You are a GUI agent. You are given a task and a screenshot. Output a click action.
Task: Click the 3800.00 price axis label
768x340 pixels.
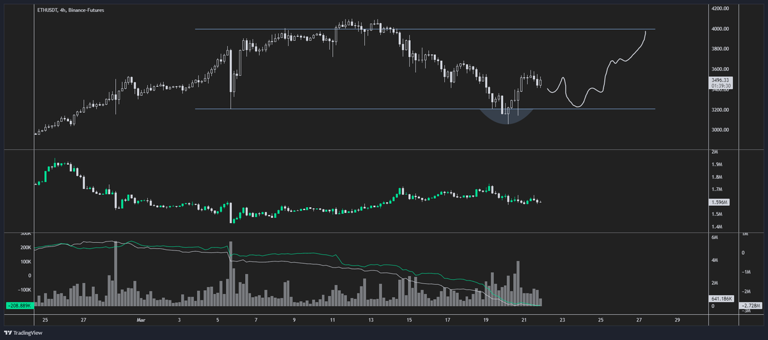tap(720, 49)
